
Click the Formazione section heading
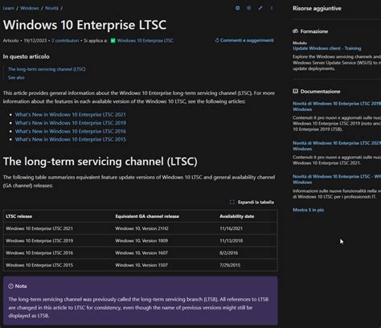point(314,31)
